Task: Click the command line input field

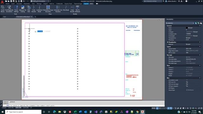Action: [83, 105]
